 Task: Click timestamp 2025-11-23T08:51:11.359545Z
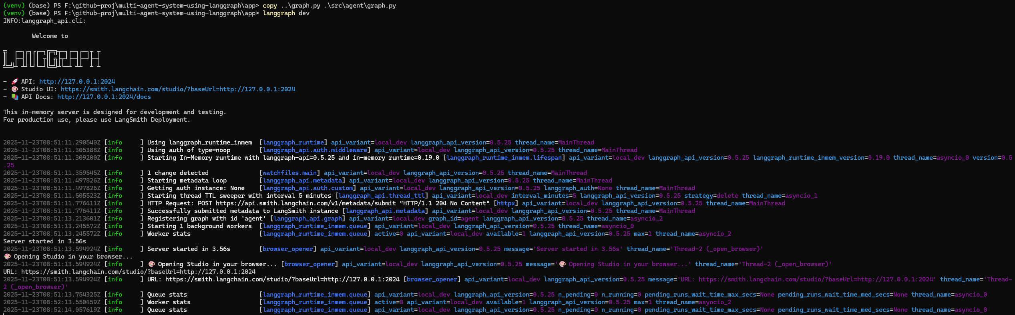52,173
